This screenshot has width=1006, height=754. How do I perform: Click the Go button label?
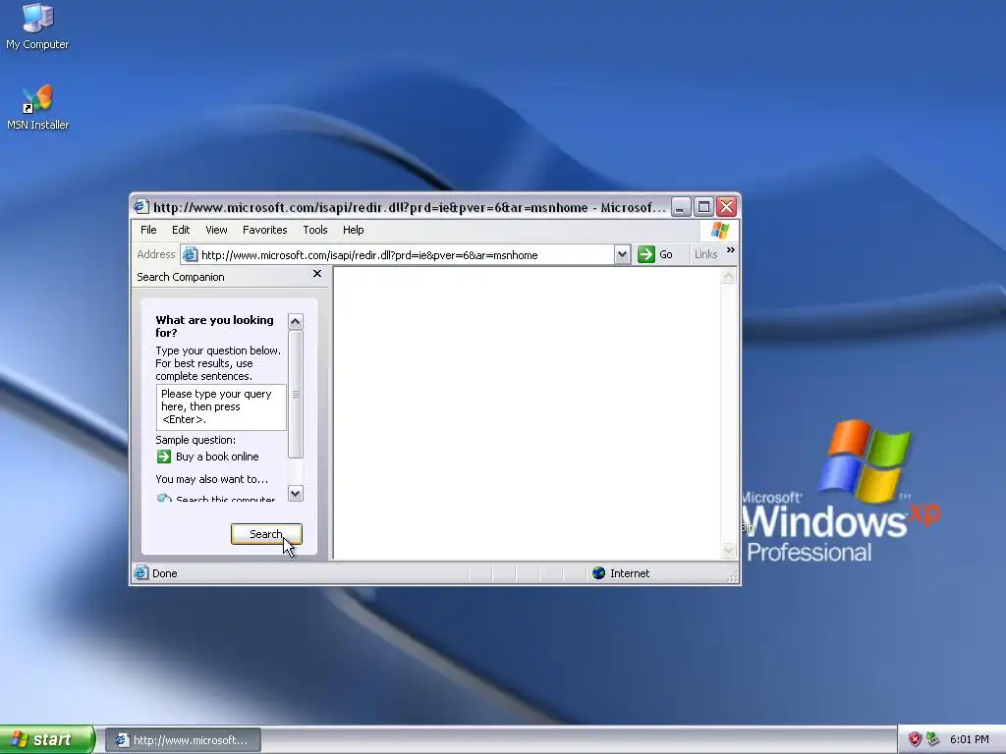(666, 254)
